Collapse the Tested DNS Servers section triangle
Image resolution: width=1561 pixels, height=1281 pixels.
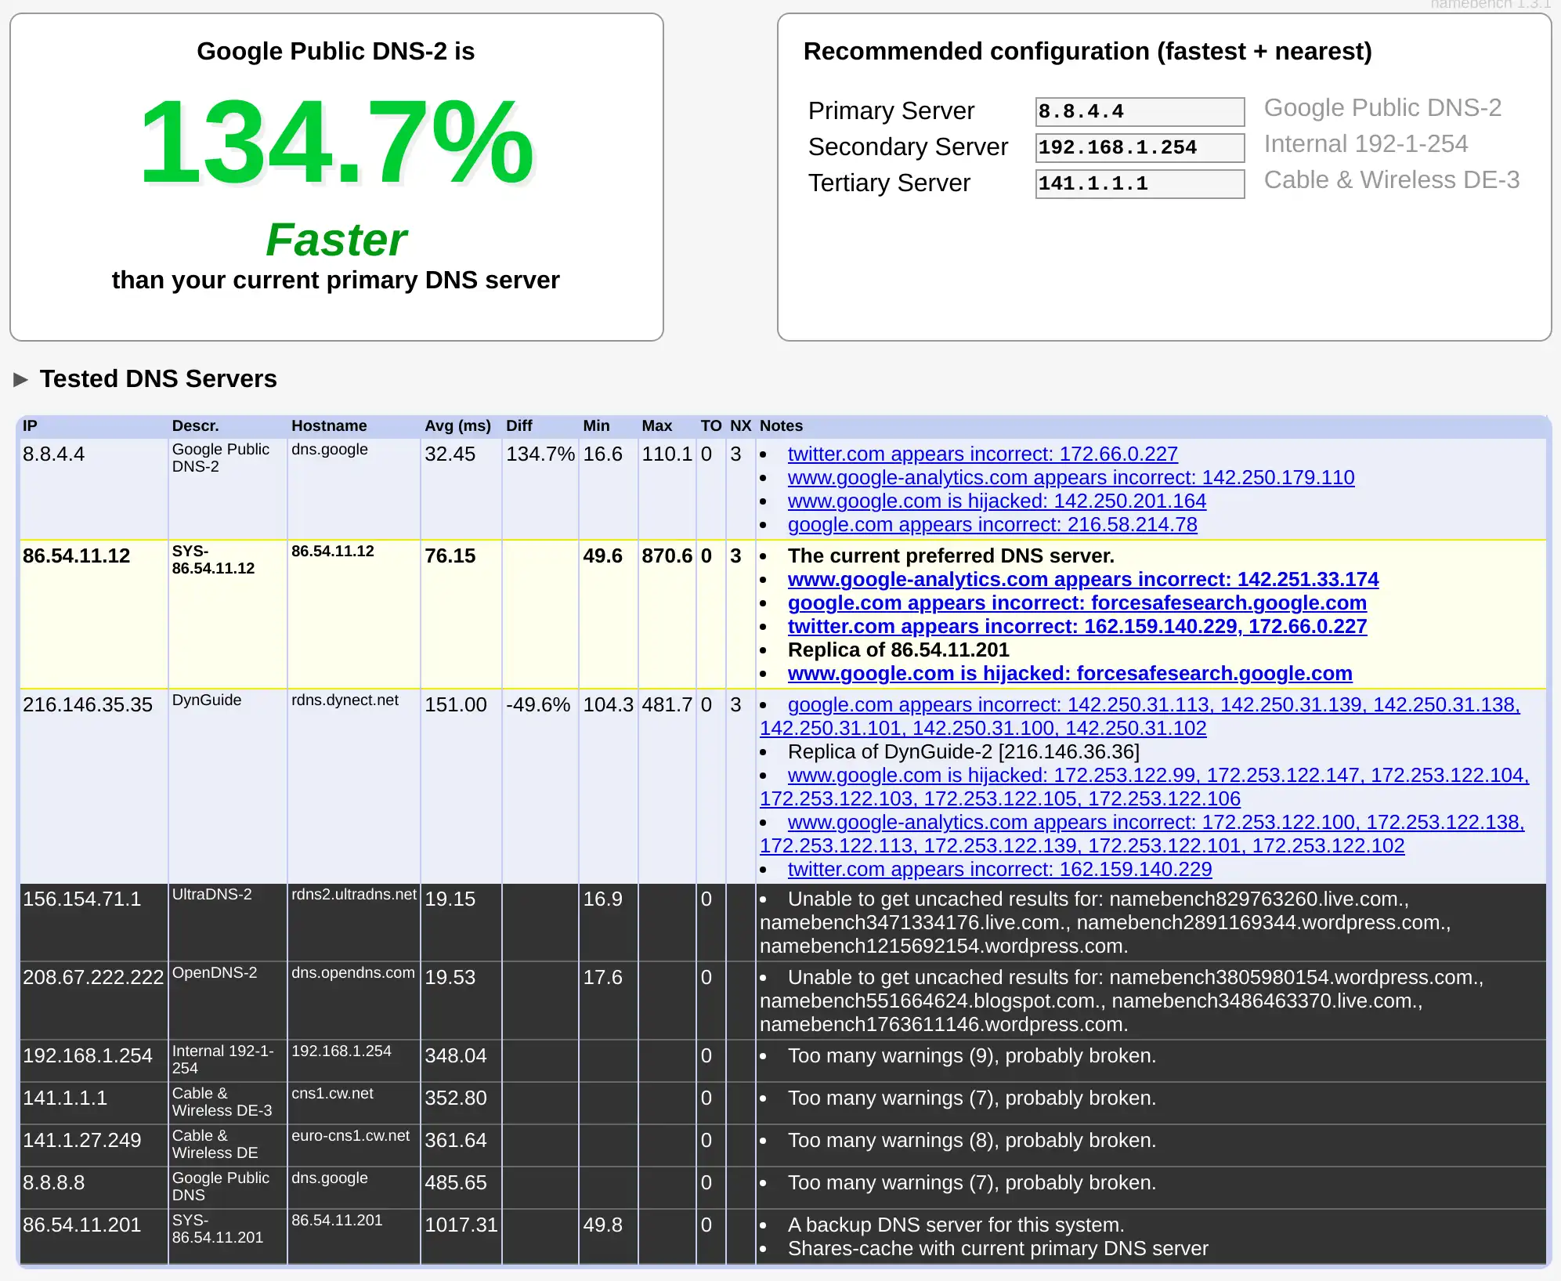point(21,380)
